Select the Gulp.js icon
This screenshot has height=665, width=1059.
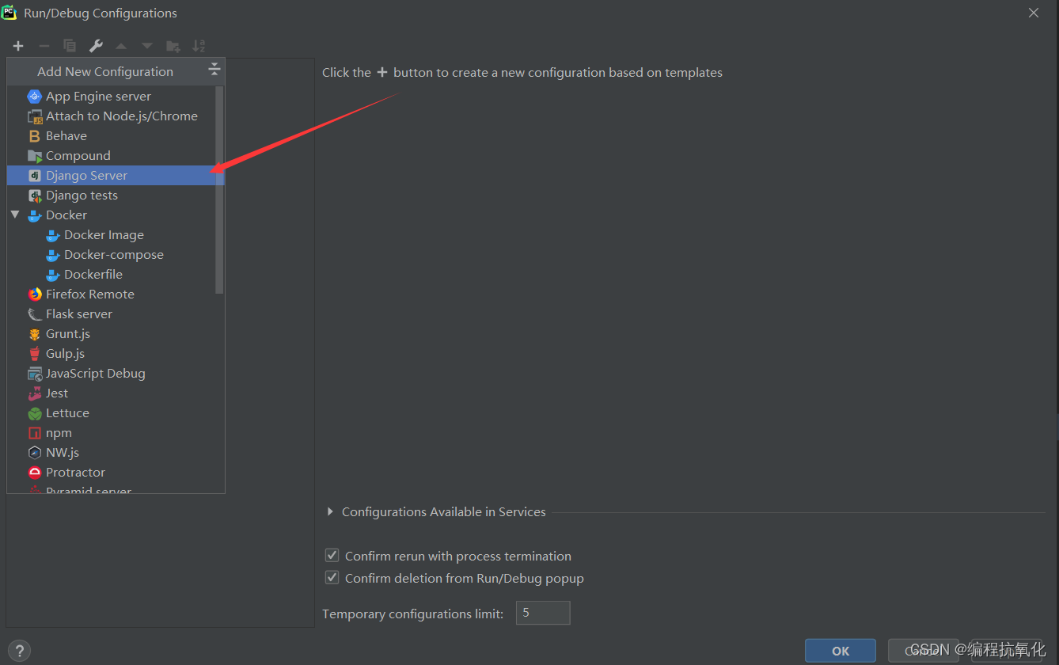coord(35,354)
